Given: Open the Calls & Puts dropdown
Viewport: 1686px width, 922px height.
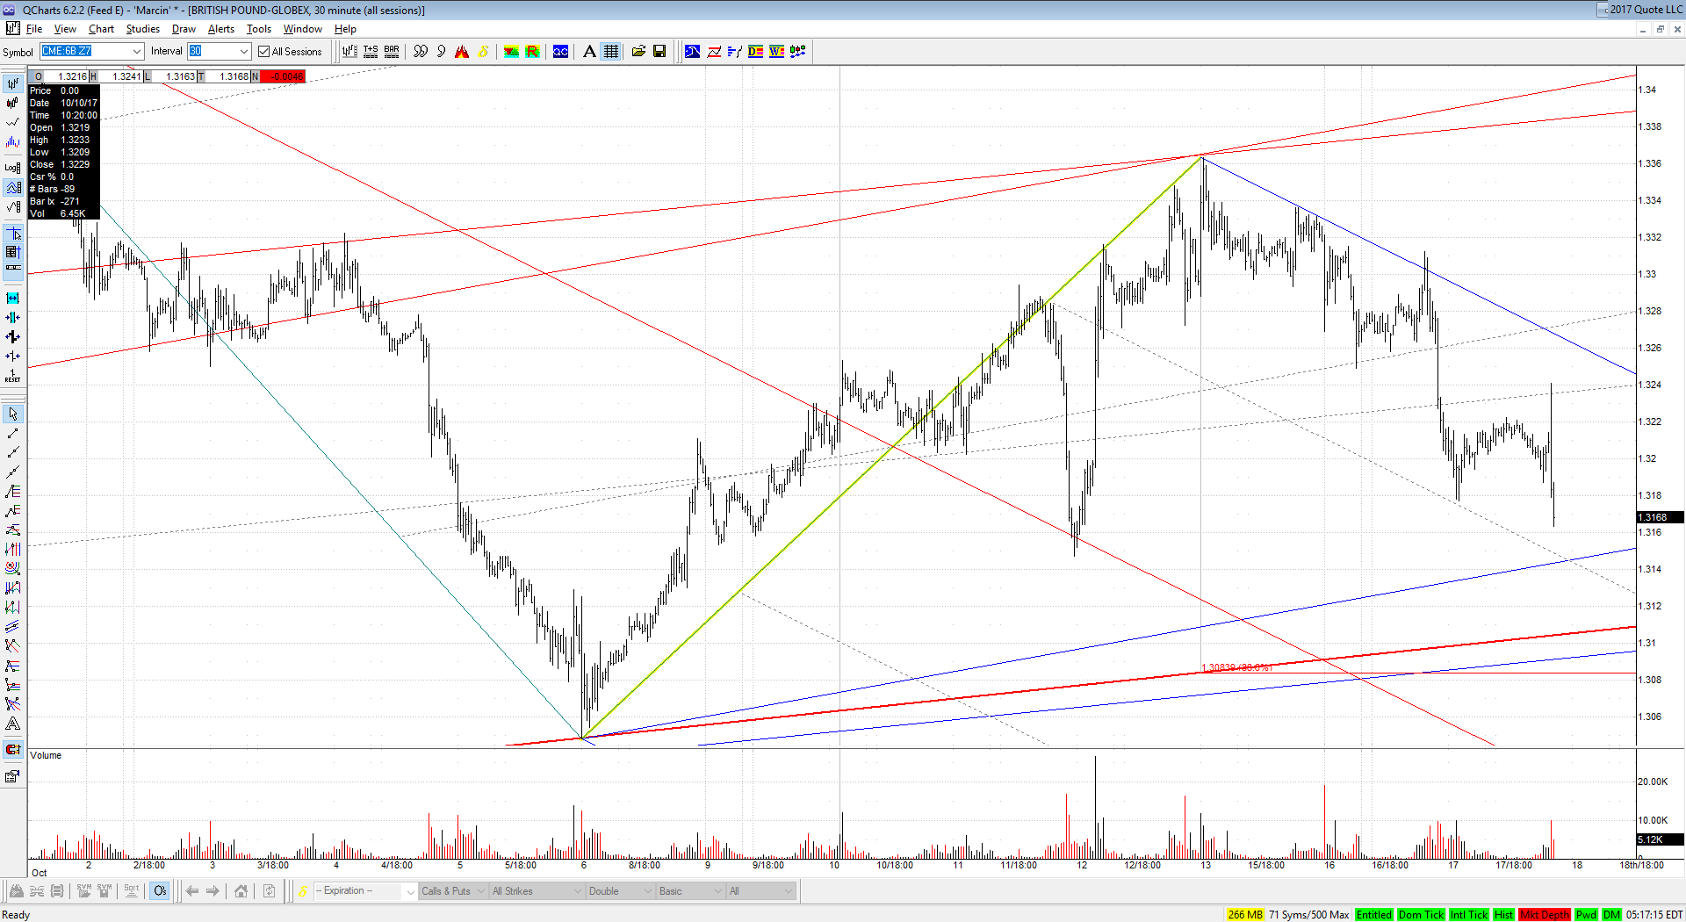Looking at the screenshot, I should pyautogui.click(x=453, y=891).
